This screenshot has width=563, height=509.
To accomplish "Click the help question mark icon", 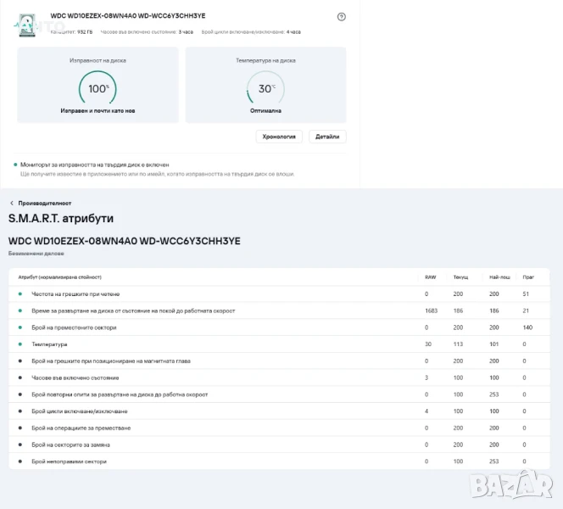I will [342, 16].
